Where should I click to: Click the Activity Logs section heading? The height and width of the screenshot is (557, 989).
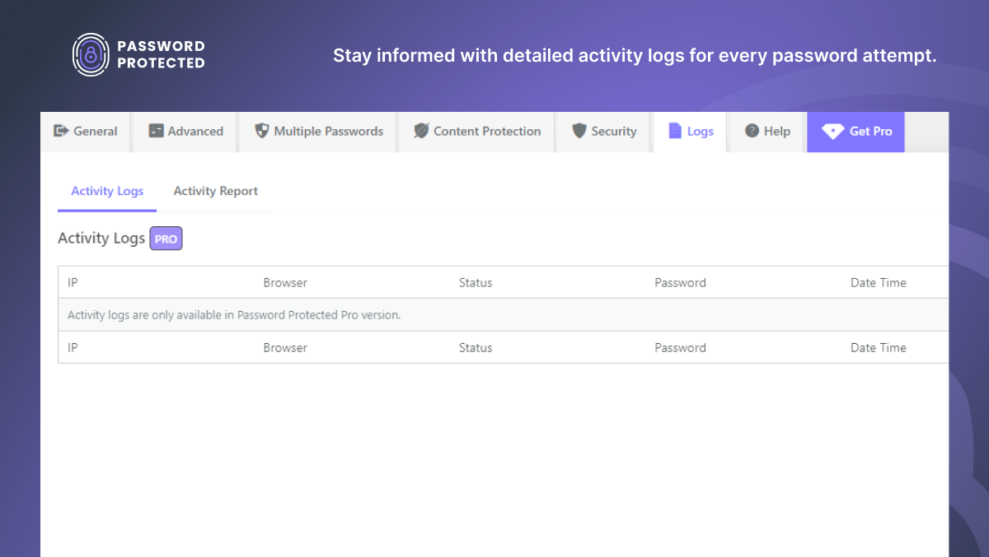click(101, 239)
